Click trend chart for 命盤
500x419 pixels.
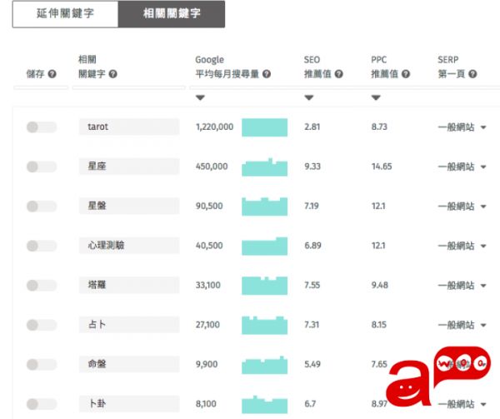click(x=265, y=365)
